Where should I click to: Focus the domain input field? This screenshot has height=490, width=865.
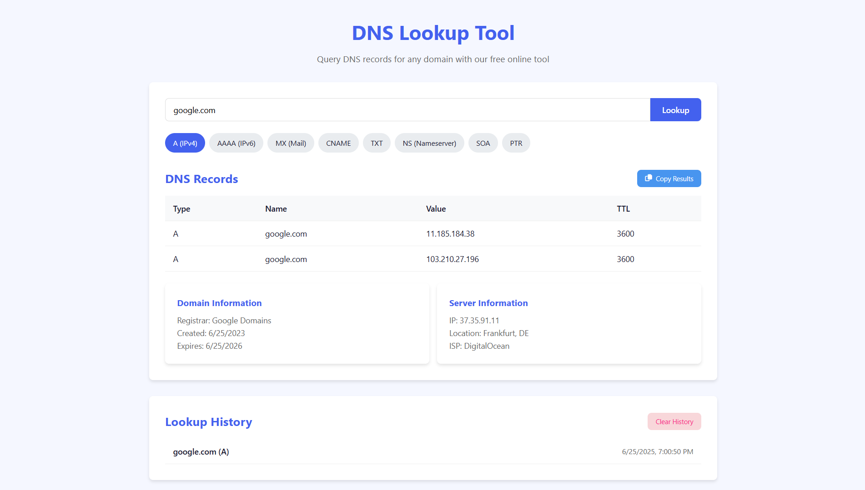pos(407,110)
